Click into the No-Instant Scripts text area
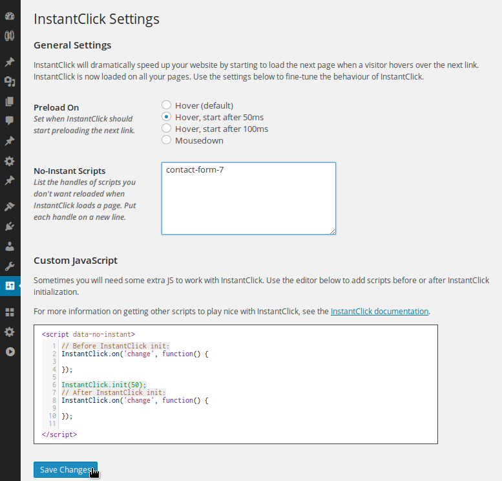This screenshot has width=502, height=481. click(248, 198)
